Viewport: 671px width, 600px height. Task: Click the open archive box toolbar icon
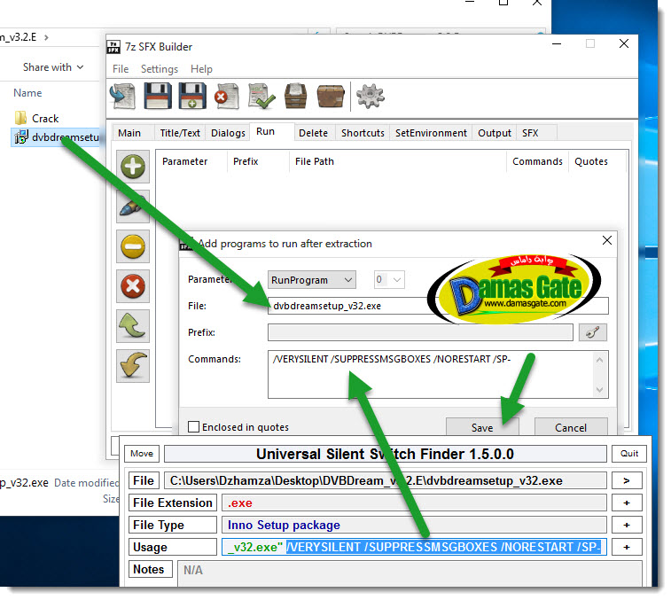click(x=296, y=97)
